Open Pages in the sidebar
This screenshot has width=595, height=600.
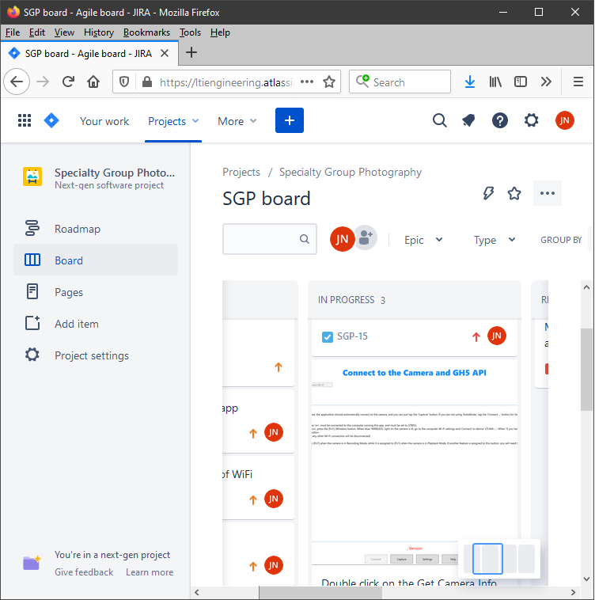[96, 292]
